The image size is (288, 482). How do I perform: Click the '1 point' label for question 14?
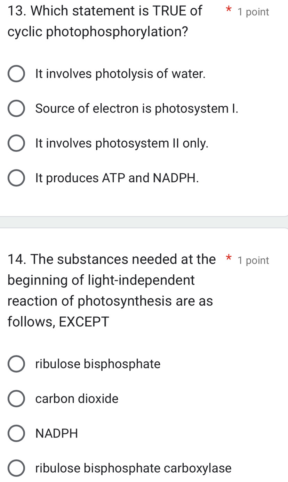(253, 260)
